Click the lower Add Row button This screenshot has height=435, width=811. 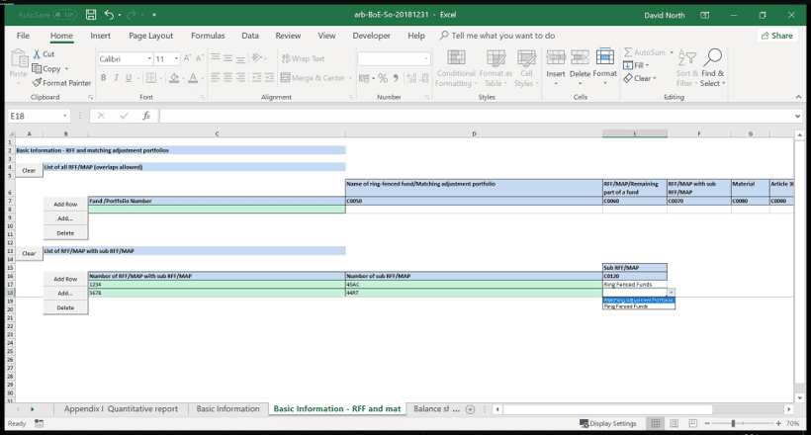pos(65,279)
